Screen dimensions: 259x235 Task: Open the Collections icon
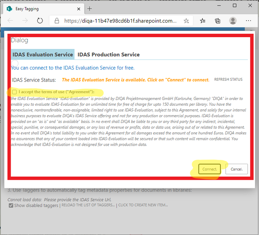217,21
